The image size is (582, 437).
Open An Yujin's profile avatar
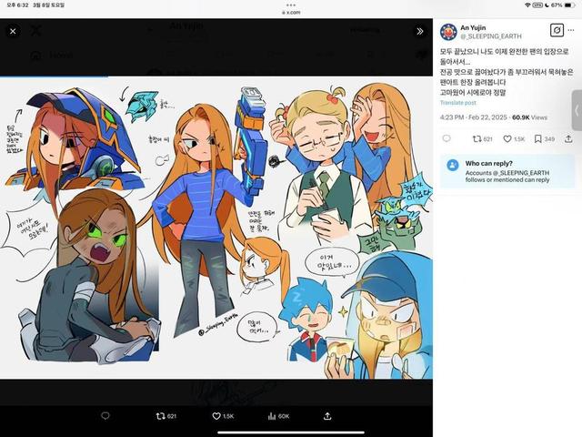tap(448, 32)
